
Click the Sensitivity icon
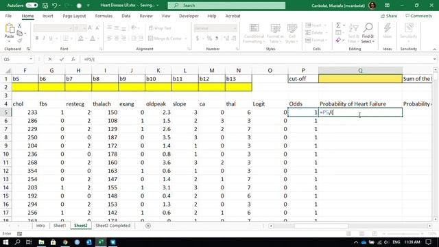(409, 28)
